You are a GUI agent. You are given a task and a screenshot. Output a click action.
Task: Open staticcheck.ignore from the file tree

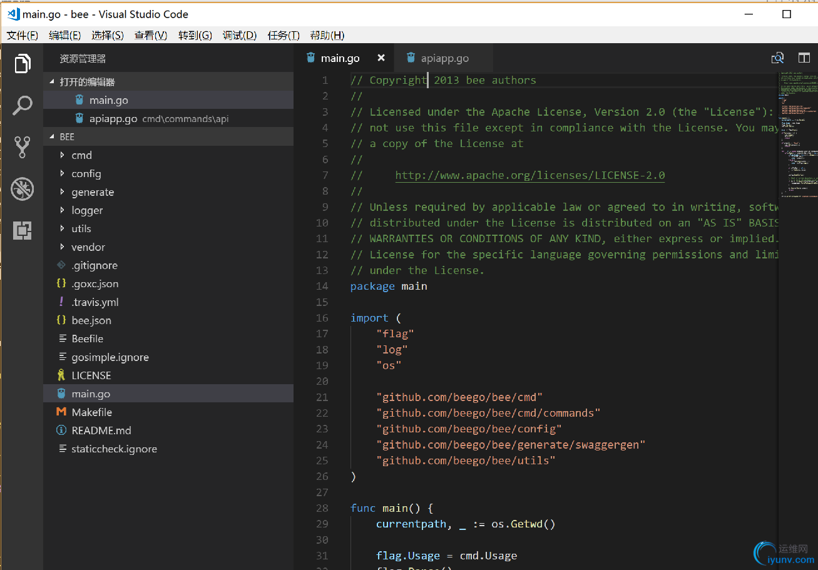coord(168,449)
